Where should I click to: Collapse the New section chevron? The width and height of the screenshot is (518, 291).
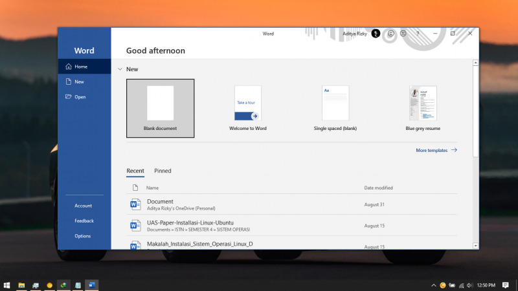[x=120, y=69]
